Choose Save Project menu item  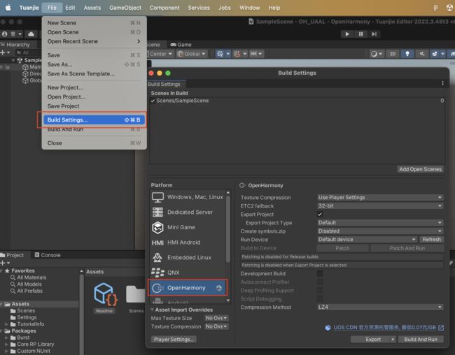94,106
